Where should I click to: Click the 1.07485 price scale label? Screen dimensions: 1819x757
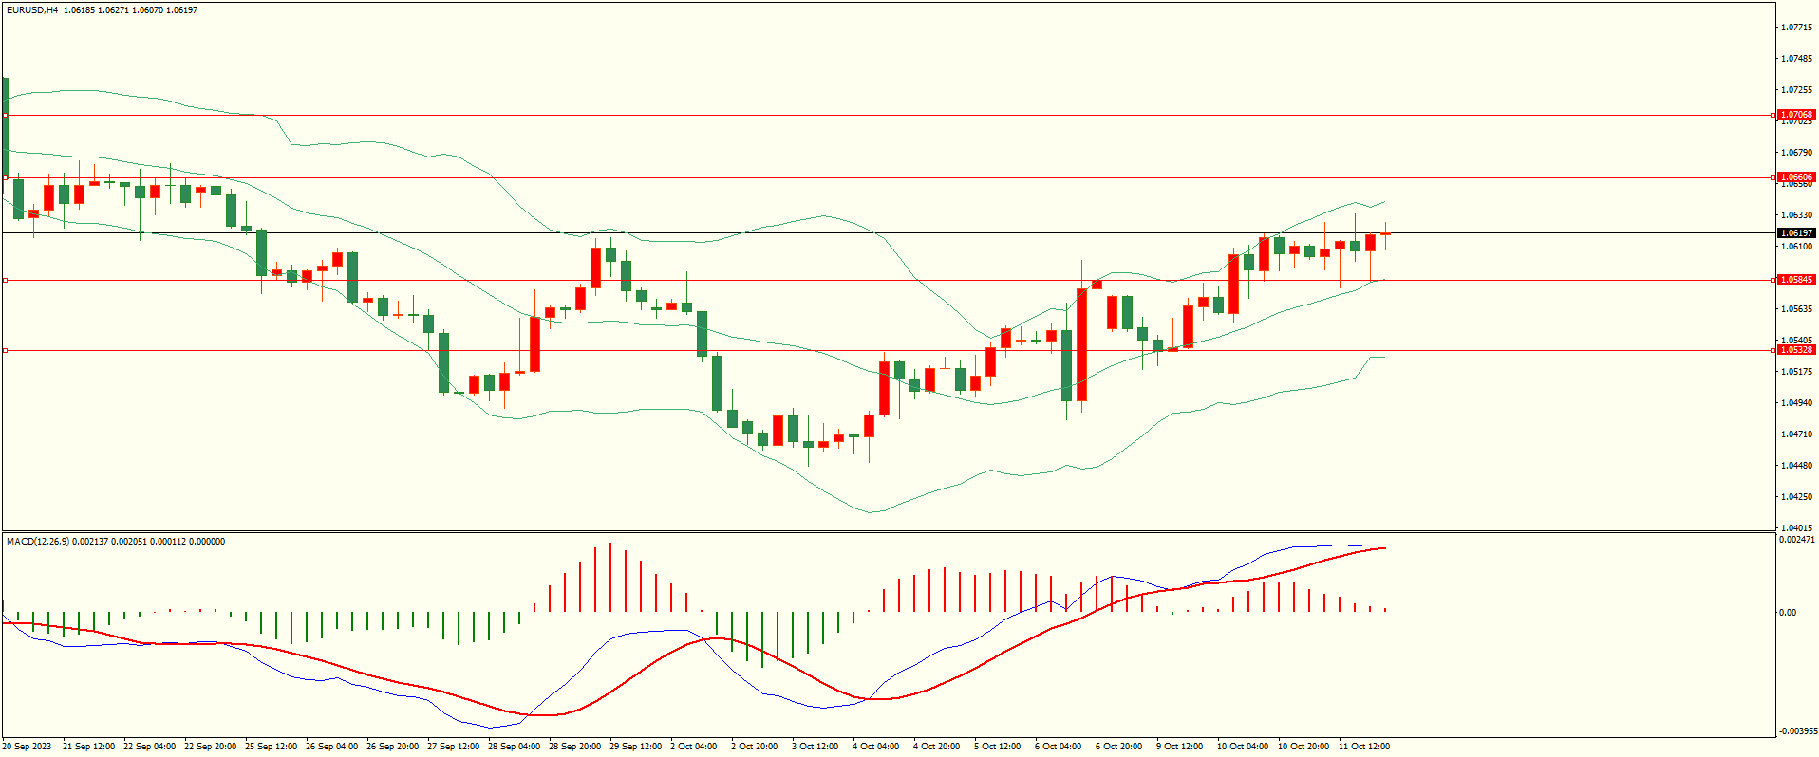click(x=1796, y=59)
